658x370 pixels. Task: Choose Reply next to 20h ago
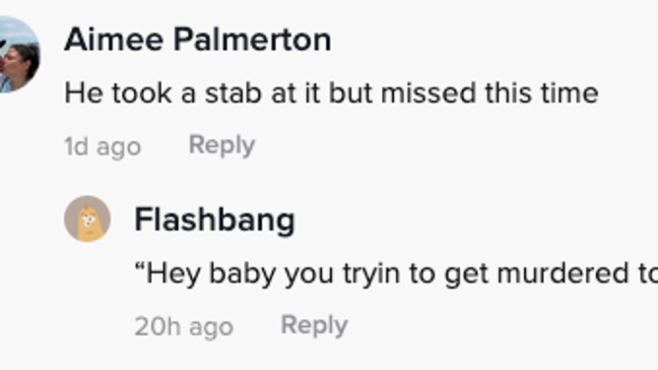click(x=314, y=326)
